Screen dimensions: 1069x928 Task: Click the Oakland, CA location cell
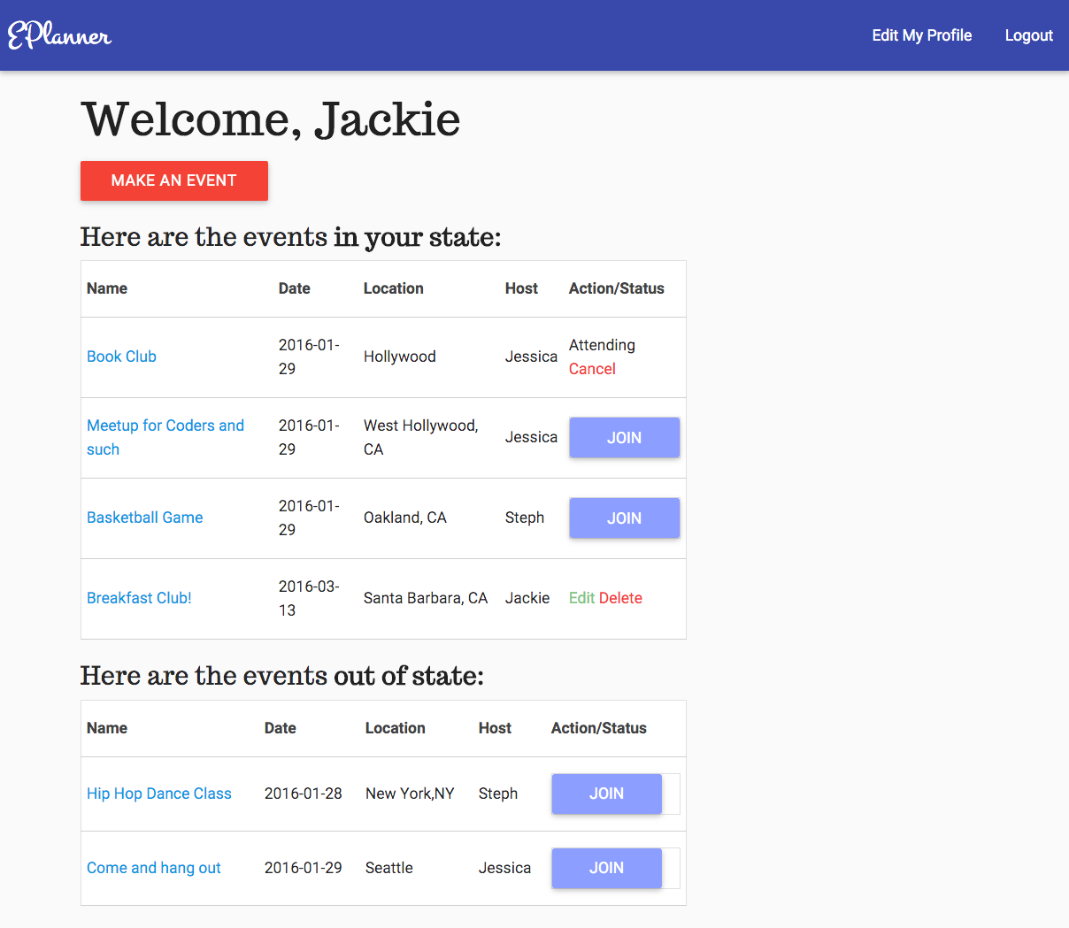(x=405, y=518)
